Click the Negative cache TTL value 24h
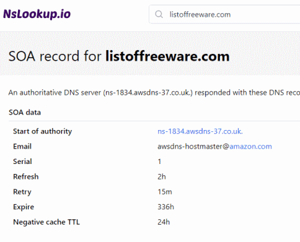Viewport: 300px width, 242px height. pyautogui.click(x=163, y=222)
